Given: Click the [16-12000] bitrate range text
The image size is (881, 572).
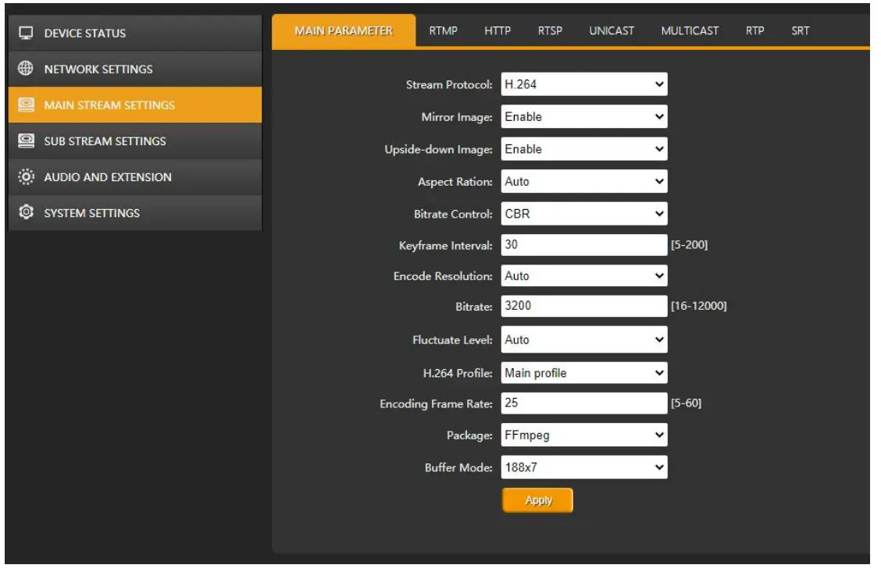Looking at the screenshot, I should click(x=699, y=306).
